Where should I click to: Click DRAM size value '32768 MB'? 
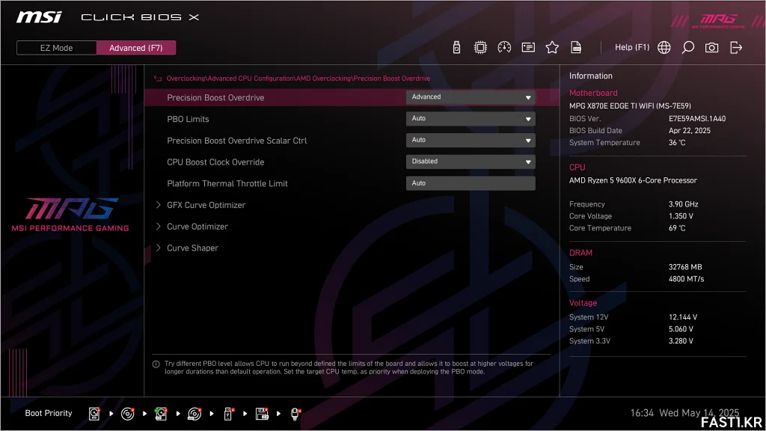pos(685,267)
